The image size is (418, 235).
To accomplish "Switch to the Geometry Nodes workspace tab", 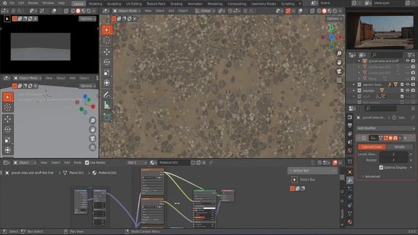I will [263, 4].
